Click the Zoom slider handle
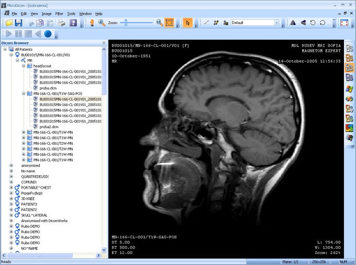Image resolution: width=356 pixels, height=265 pixels. click(x=127, y=23)
